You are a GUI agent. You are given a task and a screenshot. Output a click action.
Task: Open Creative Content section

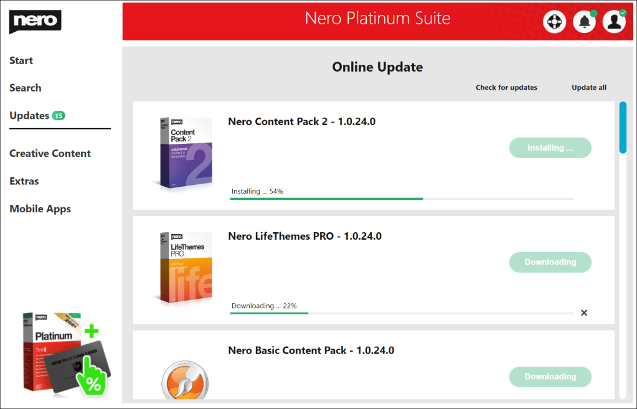50,153
